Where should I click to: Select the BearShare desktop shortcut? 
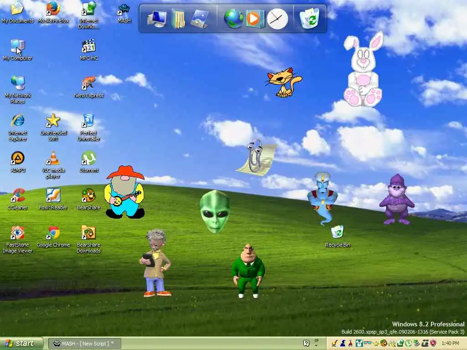coord(89,200)
